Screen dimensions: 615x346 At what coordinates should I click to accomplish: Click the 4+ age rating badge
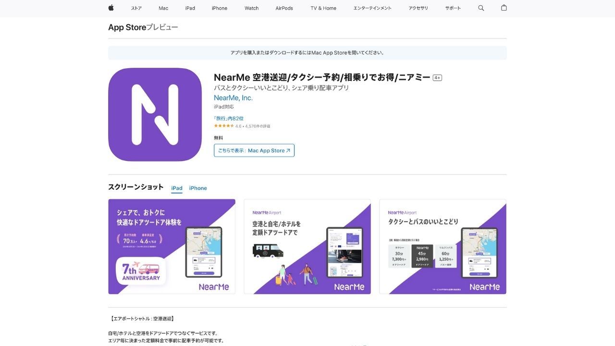click(x=437, y=78)
